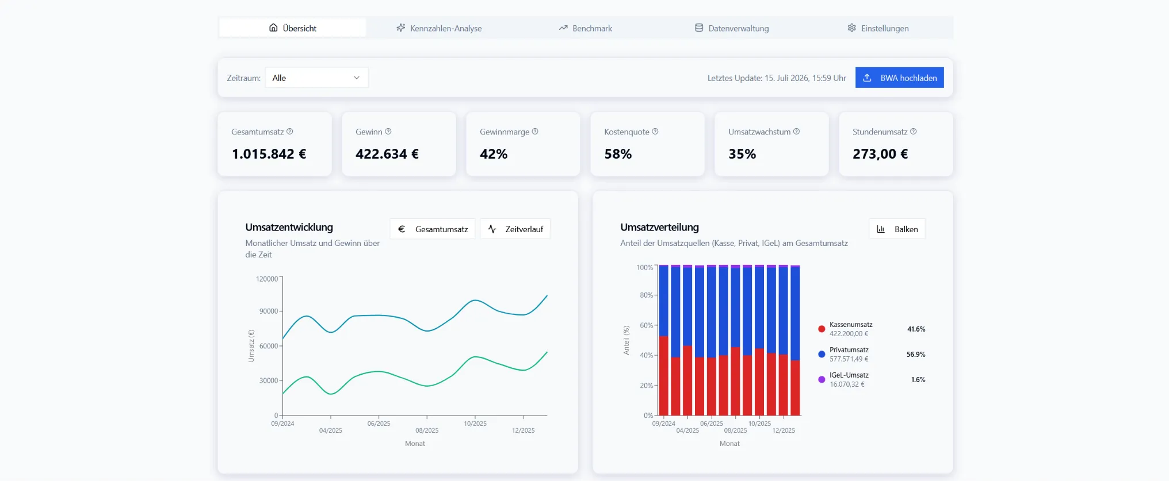Image resolution: width=1169 pixels, height=481 pixels.
Task: Click the 577.571,49 € Privatumsatz amount
Action: click(849, 359)
